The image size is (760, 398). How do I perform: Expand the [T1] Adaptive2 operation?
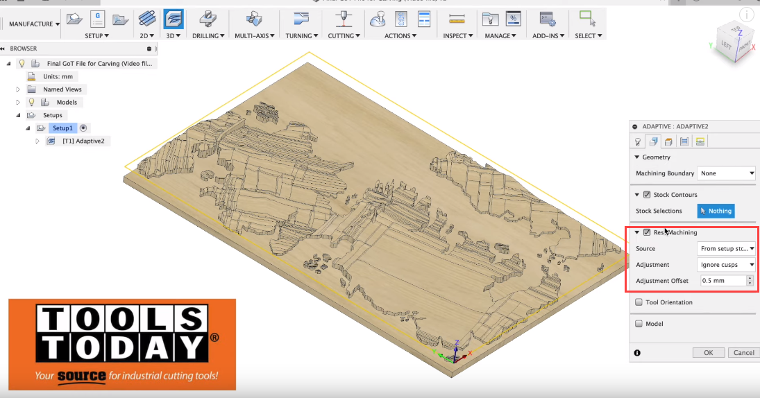click(x=37, y=141)
